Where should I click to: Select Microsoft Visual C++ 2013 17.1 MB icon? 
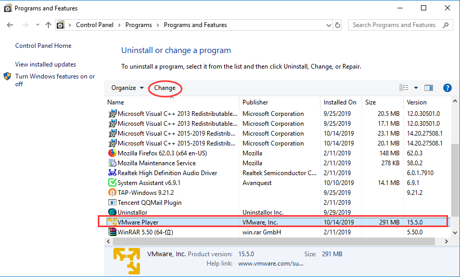click(x=112, y=123)
